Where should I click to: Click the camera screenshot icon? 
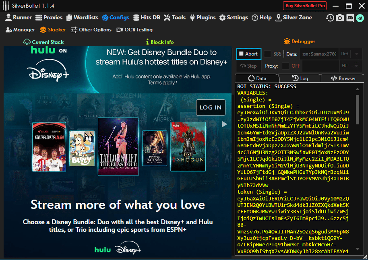click(340, 18)
